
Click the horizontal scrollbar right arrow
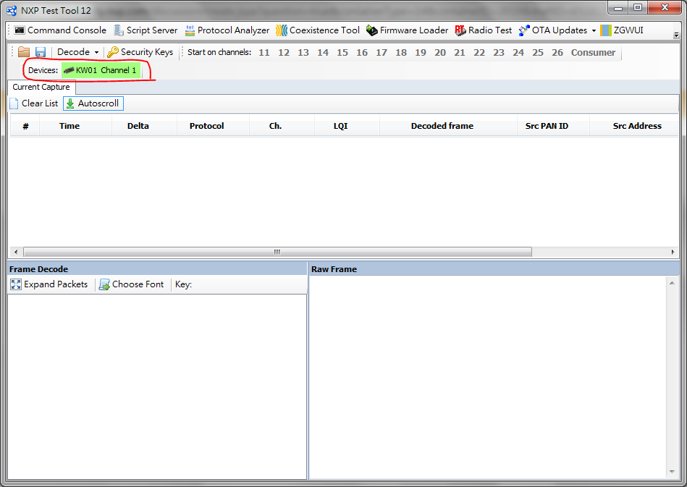coord(673,252)
